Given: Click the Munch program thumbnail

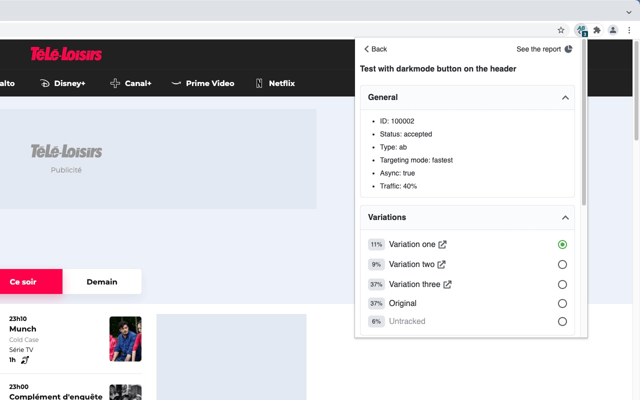Looking at the screenshot, I should pos(125,339).
